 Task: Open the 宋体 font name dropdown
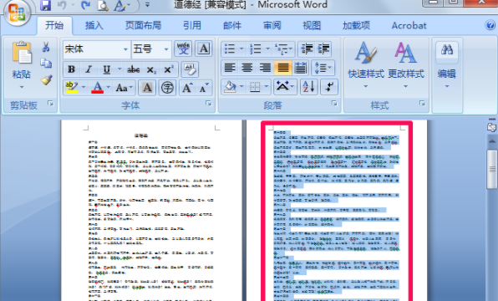[126, 49]
